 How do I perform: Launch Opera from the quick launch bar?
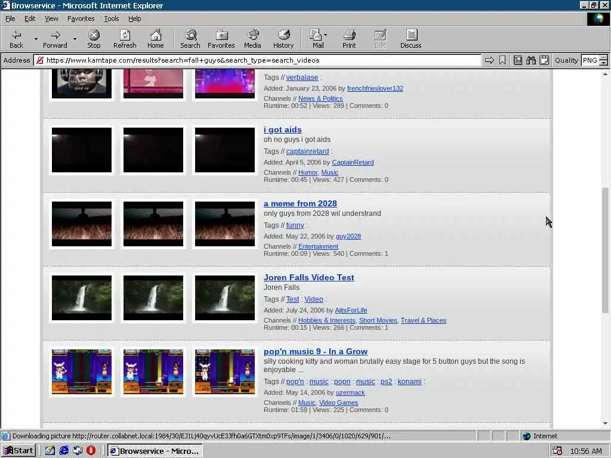click(x=91, y=451)
